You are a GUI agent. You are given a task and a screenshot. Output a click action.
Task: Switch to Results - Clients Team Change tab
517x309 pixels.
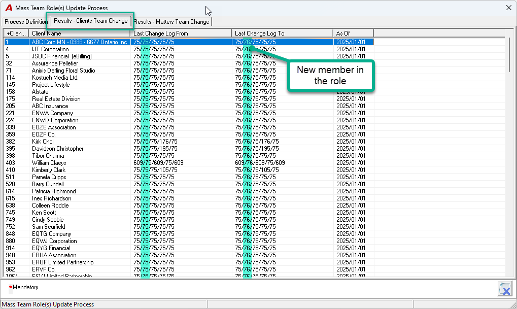91,21
